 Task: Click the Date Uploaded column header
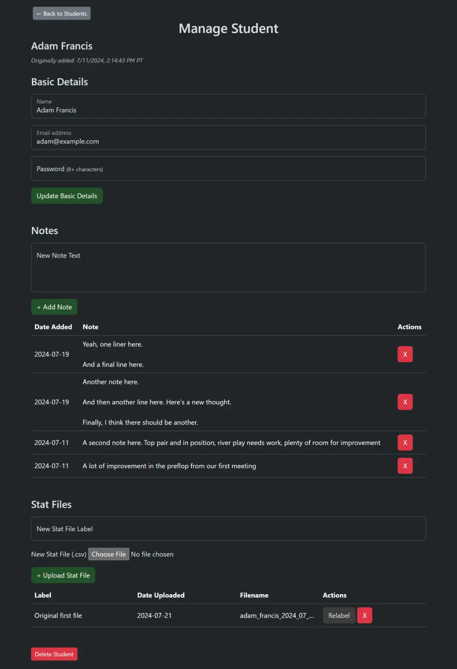pyautogui.click(x=161, y=596)
